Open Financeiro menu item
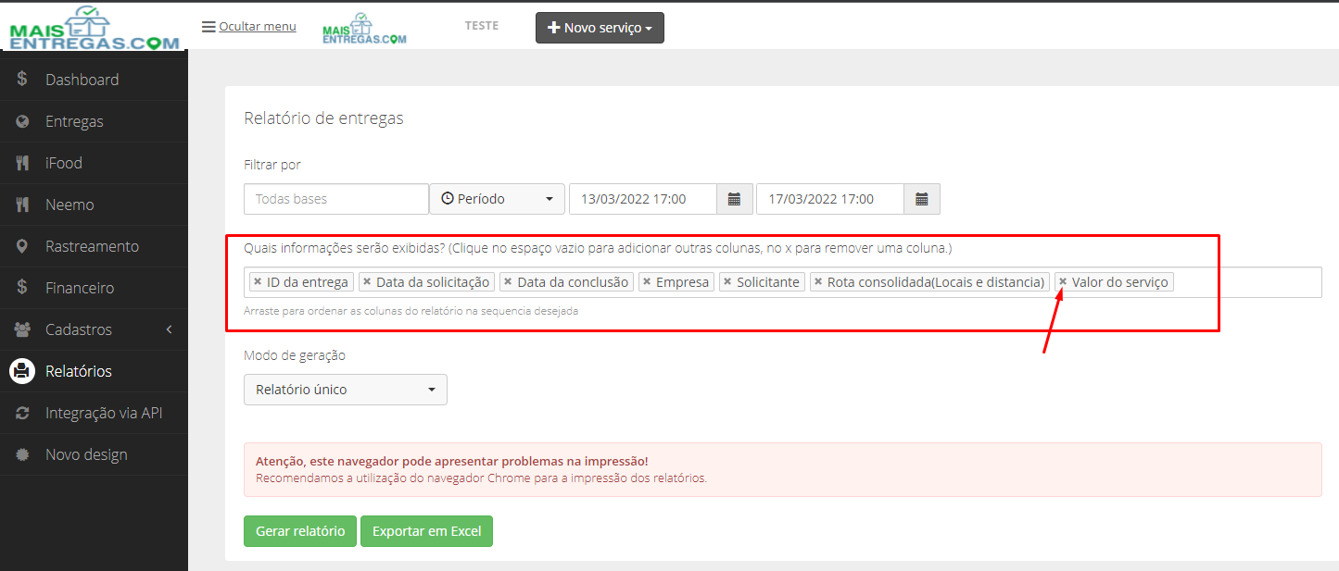This screenshot has height=571, width=1339. click(x=94, y=288)
